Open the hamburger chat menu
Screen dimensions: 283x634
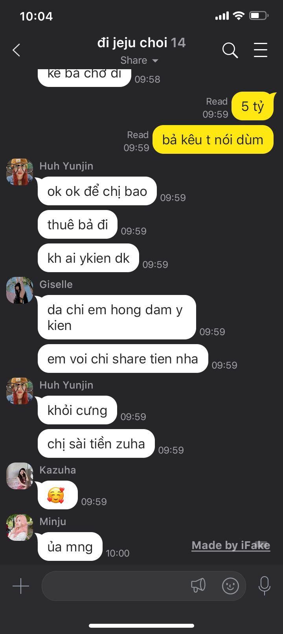click(x=261, y=50)
